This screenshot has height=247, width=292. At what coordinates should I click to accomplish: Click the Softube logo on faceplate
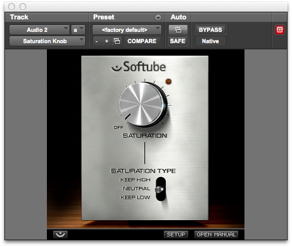tap(139, 67)
